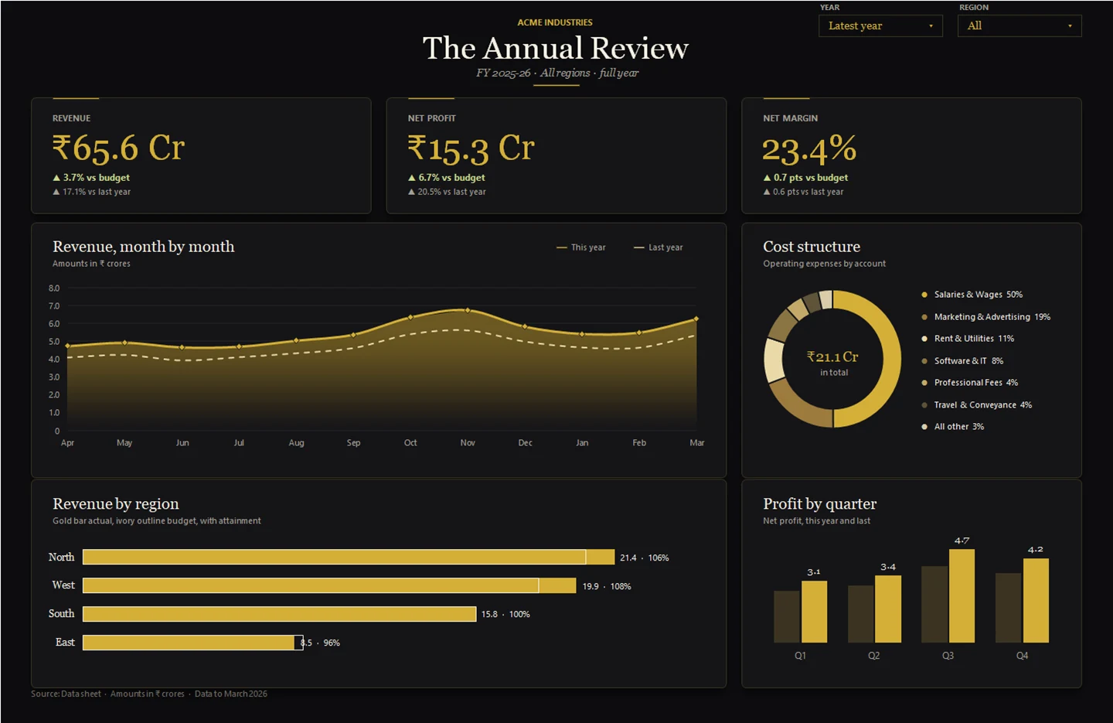Click the Q3 gold bar labeled 4.7
Image resolution: width=1113 pixels, height=723 pixels.
click(962, 596)
